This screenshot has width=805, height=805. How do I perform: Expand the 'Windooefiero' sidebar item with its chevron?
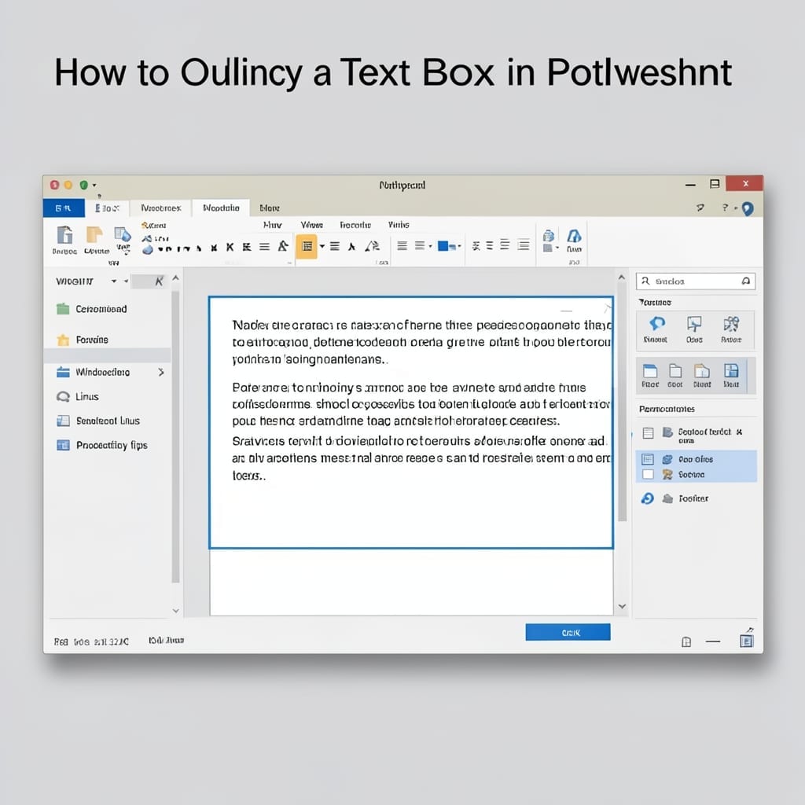click(161, 372)
